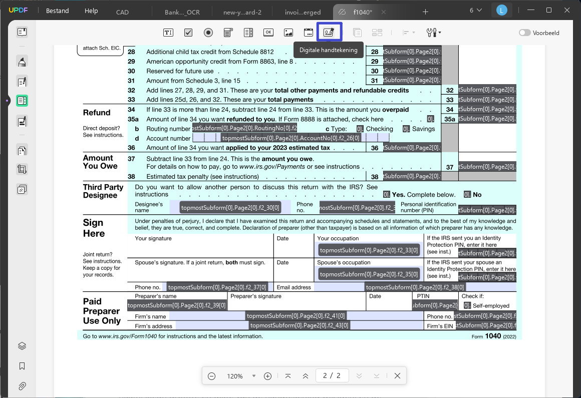The image size is (581, 398).
Task: Open the Fill and Sign sidebar tool
Action: coord(22,121)
